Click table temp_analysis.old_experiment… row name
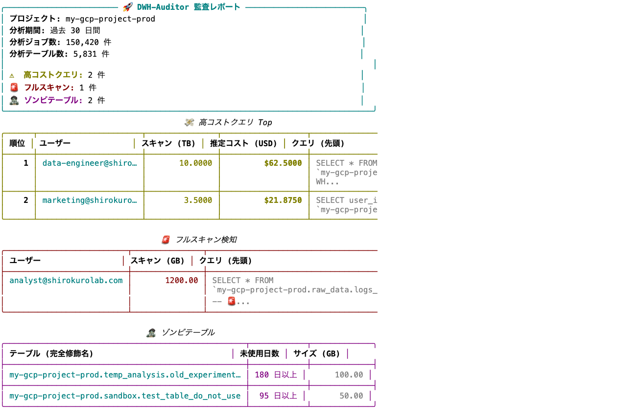The image size is (619, 420). pyautogui.click(x=125, y=375)
